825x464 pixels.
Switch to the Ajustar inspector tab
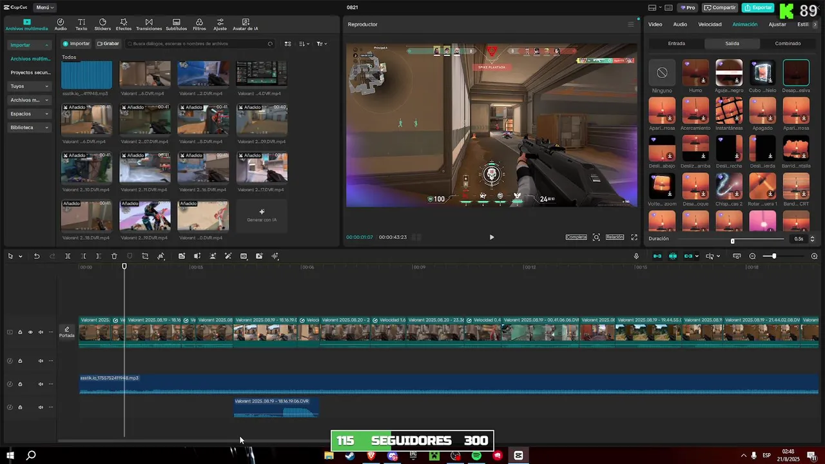coord(777,24)
